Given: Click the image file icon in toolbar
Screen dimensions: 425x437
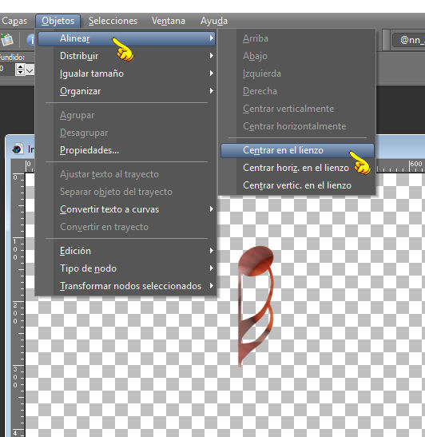Looking at the screenshot, I should (6, 39).
